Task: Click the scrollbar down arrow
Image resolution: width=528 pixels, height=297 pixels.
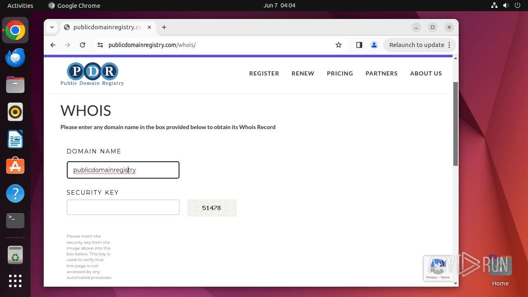Action: (455, 283)
